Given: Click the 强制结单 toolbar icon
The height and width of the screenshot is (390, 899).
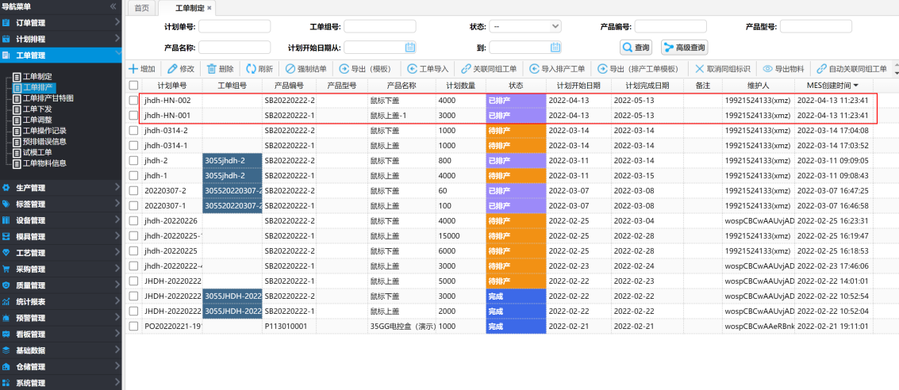Looking at the screenshot, I should coord(290,69).
